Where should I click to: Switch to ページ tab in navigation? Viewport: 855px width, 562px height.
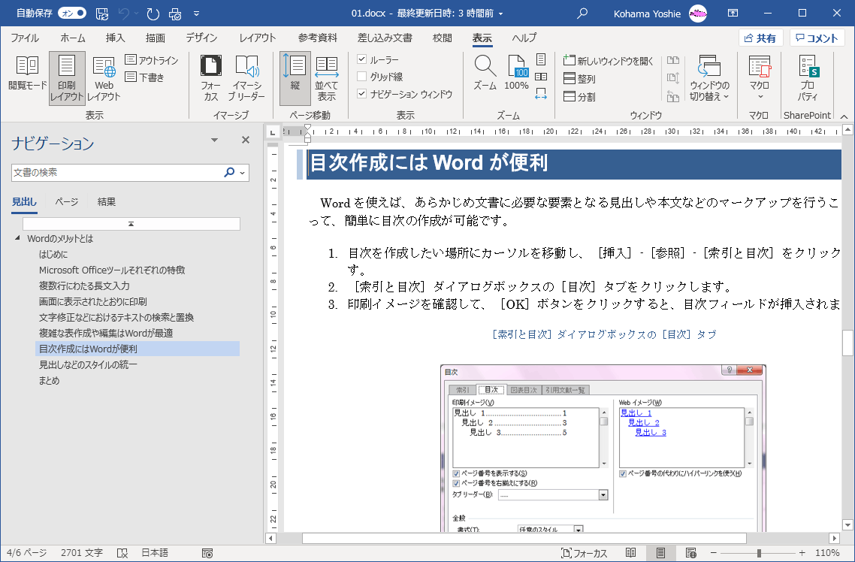click(66, 201)
